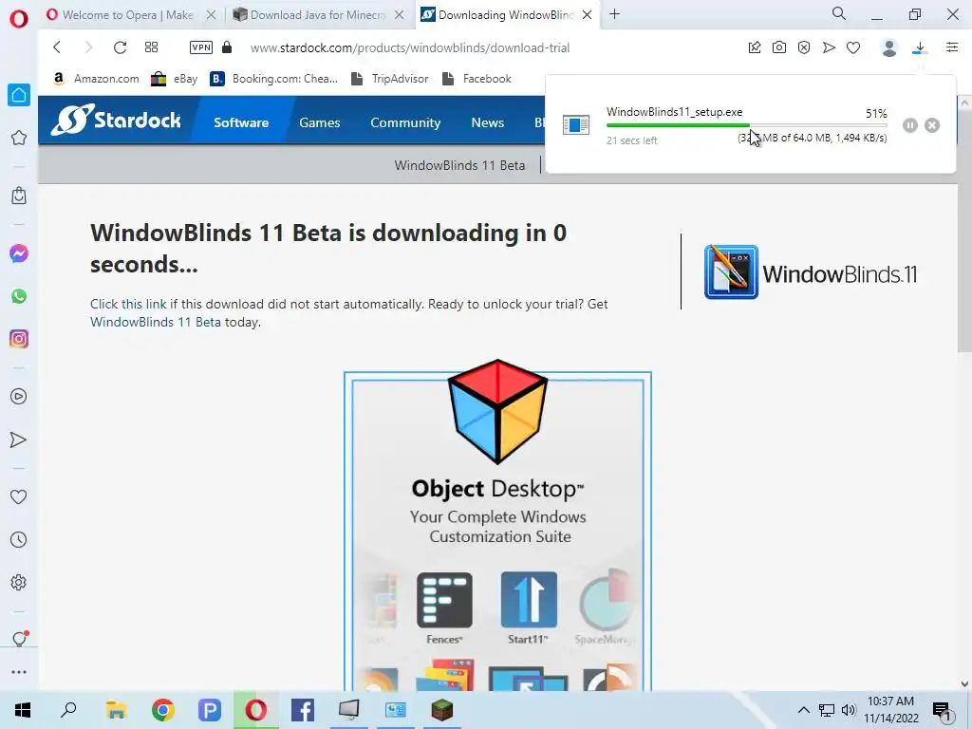Open the profile account icon

tap(888, 47)
